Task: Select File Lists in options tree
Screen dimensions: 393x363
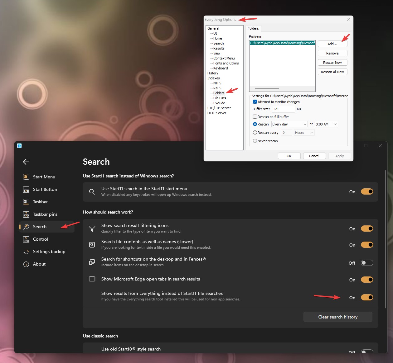Action: tap(220, 98)
